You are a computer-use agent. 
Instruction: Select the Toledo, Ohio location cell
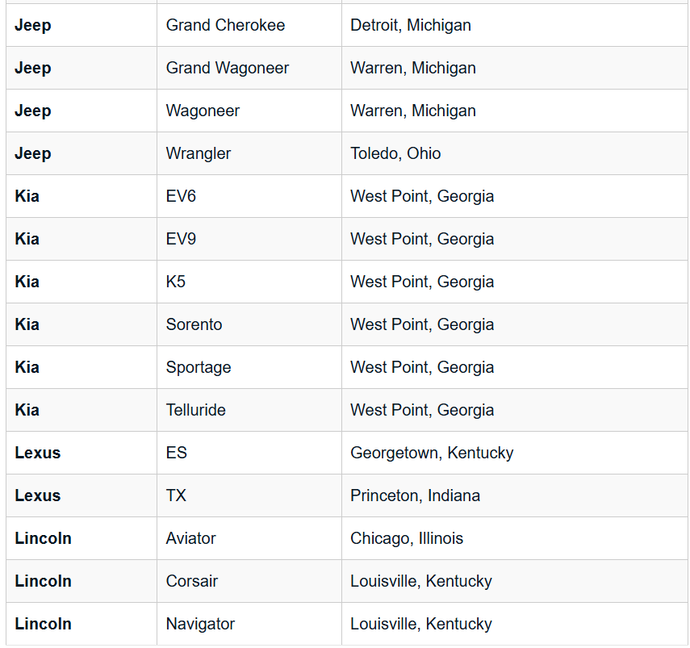[x=395, y=153]
